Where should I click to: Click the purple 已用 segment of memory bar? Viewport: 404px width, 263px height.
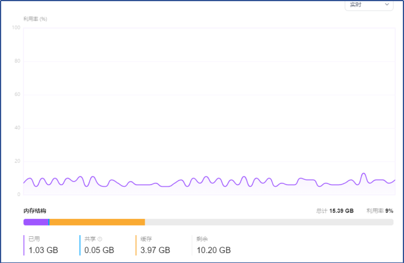(x=36, y=222)
